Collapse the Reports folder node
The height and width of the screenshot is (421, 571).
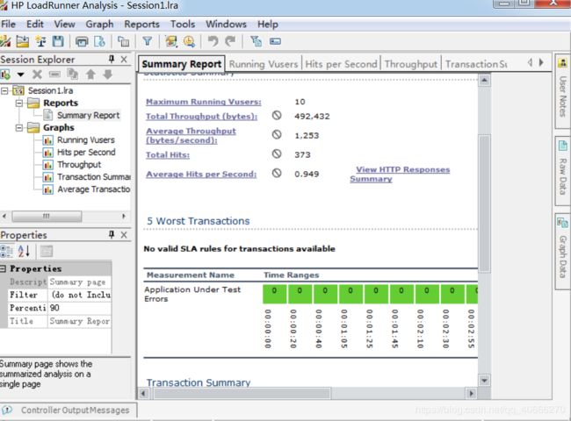[19, 103]
